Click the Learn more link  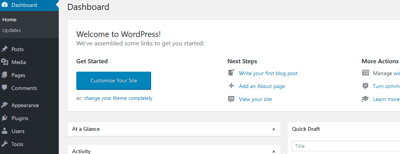click(x=386, y=99)
